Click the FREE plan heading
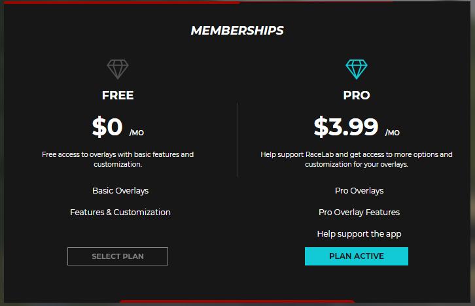Image resolution: width=475 pixels, height=306 pixels. 118,95
